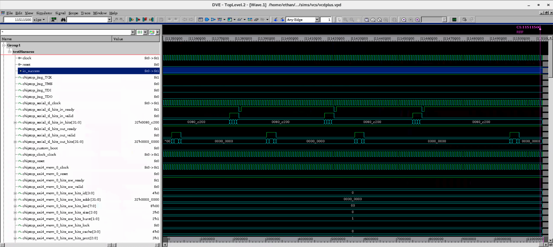Click the first green run simulation icon

point(131,20)
